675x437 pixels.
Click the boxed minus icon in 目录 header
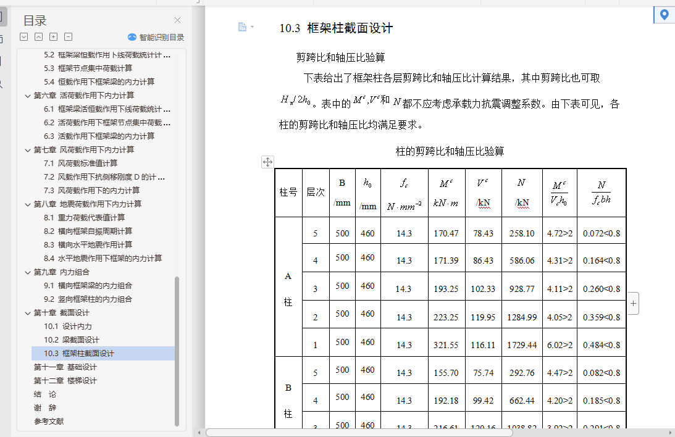[x=68, y=37]
